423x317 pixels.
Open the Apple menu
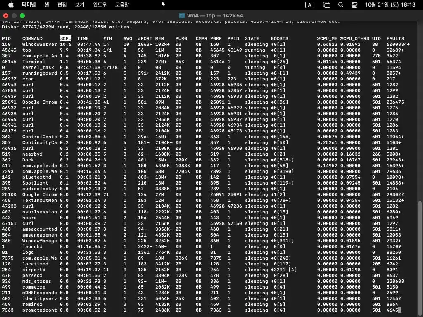pyautogui.click(x=11, y=5)
